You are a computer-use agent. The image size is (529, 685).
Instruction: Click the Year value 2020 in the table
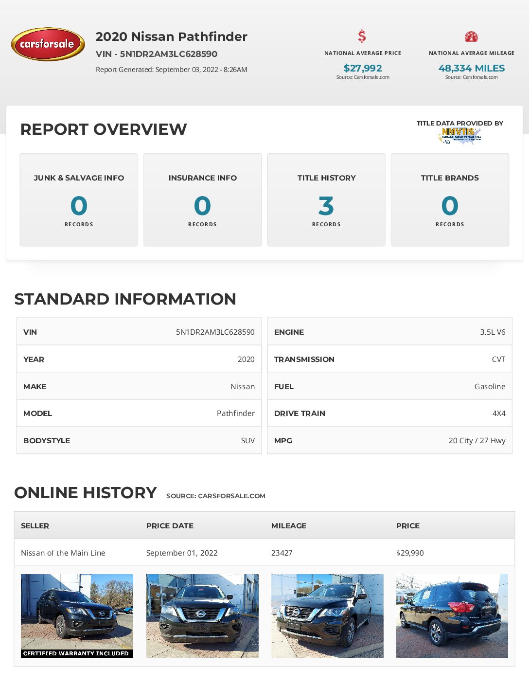[246, 360]
